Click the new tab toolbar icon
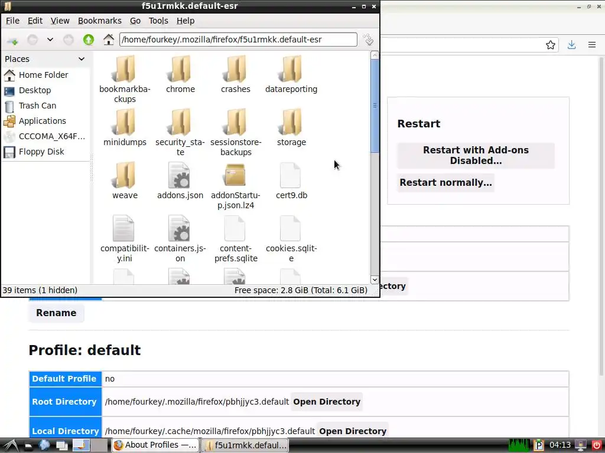605x453 pixels. [x=13, y=40]
